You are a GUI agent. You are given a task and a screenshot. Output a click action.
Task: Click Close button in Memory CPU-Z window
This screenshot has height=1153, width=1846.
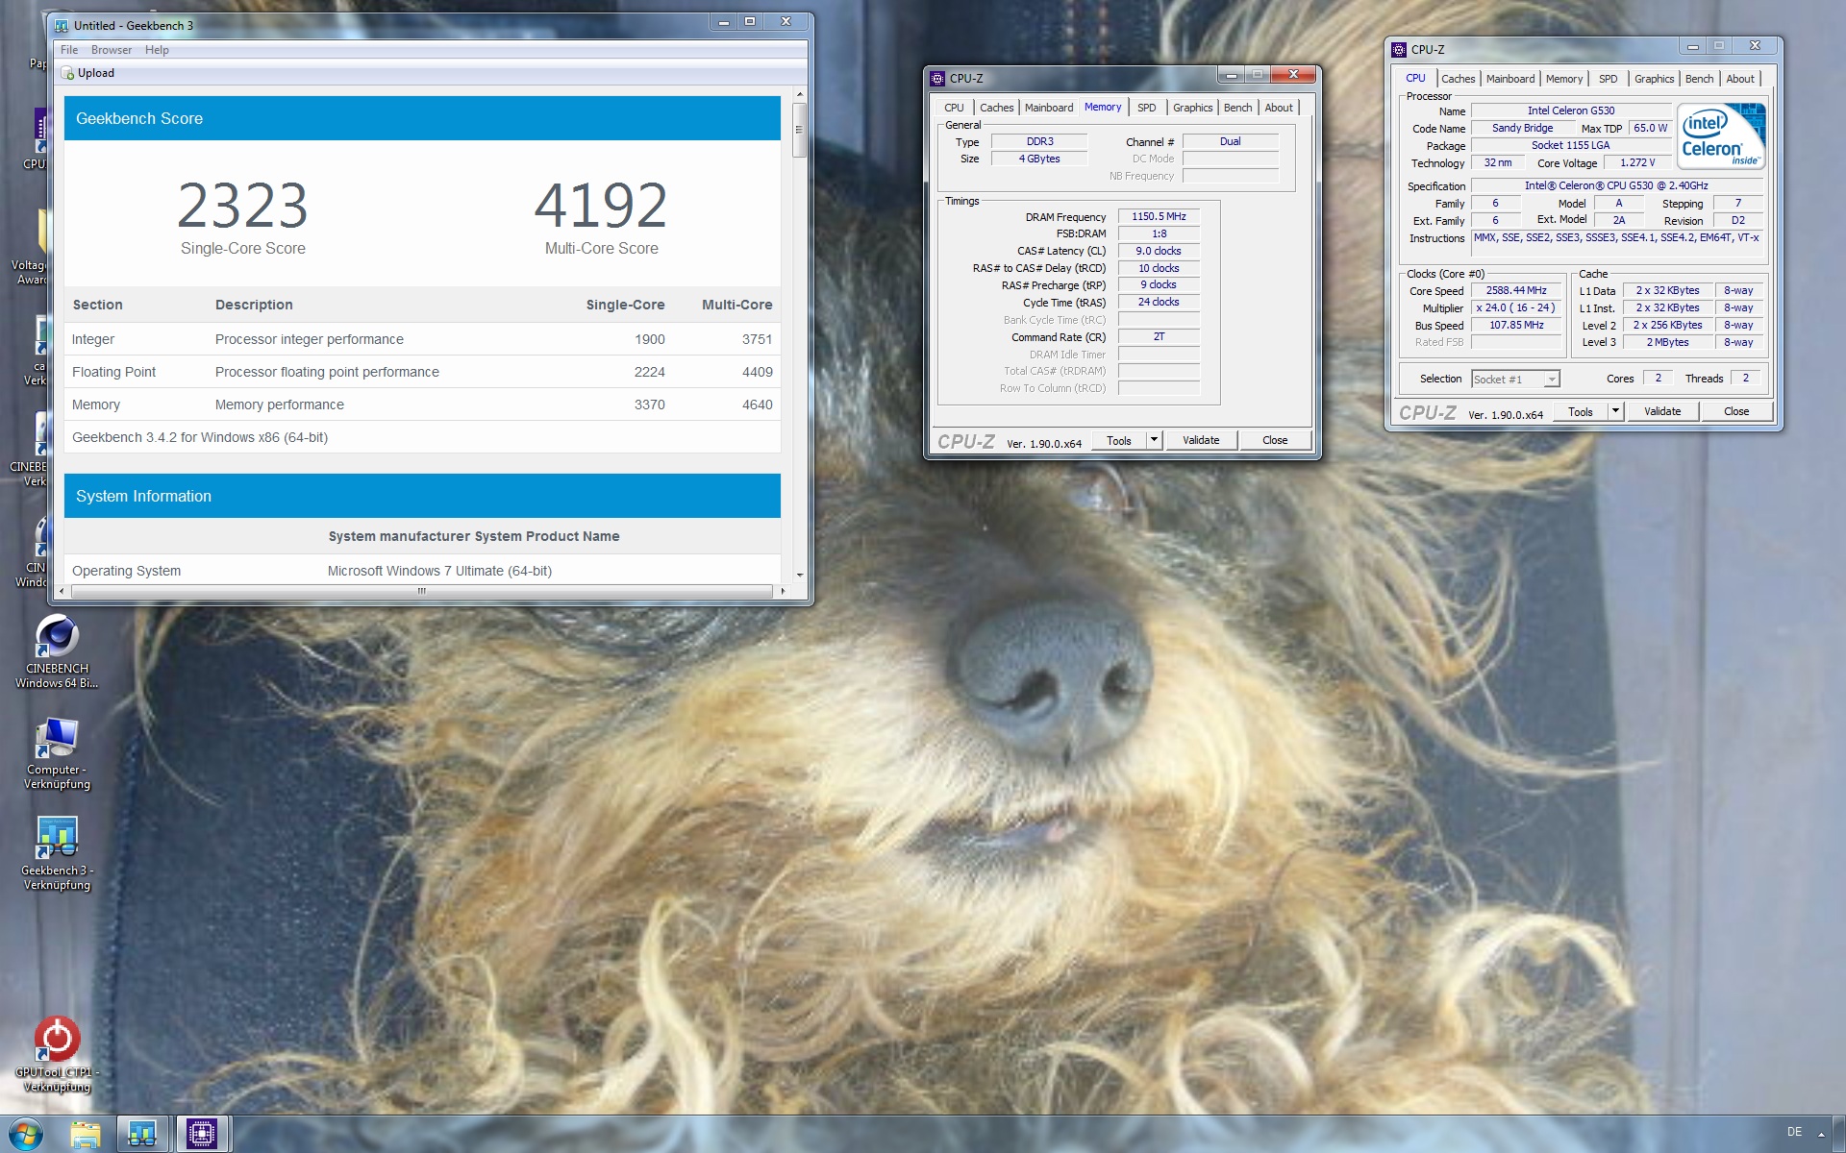(1275, 441)
